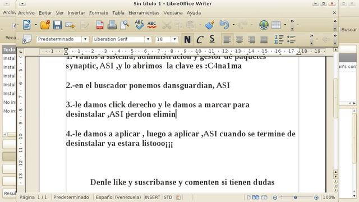
Task: Align text to the left
Action: pos(227,40)
